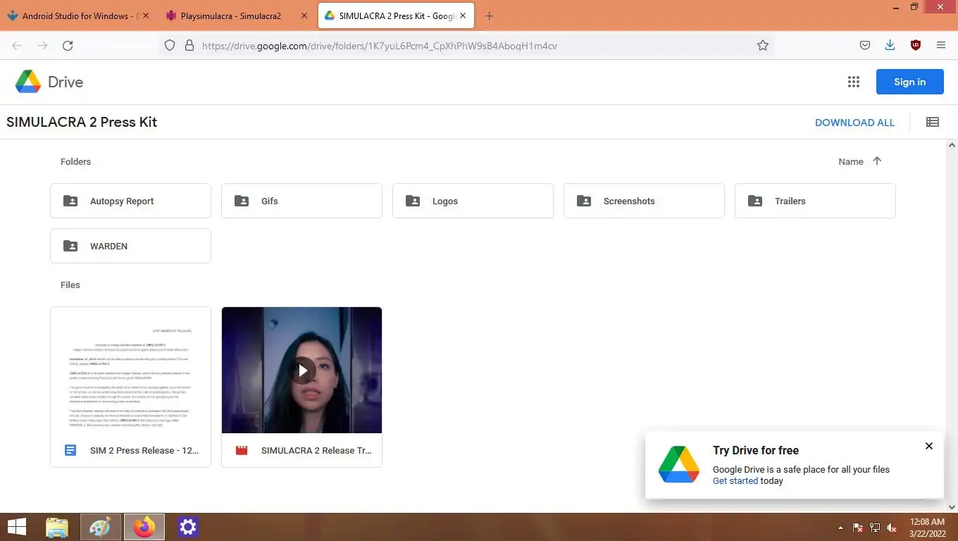Reverse the sort direction arrow
Image resolution: width=958 pixels, height=541 pixels.
click(877, 161)
